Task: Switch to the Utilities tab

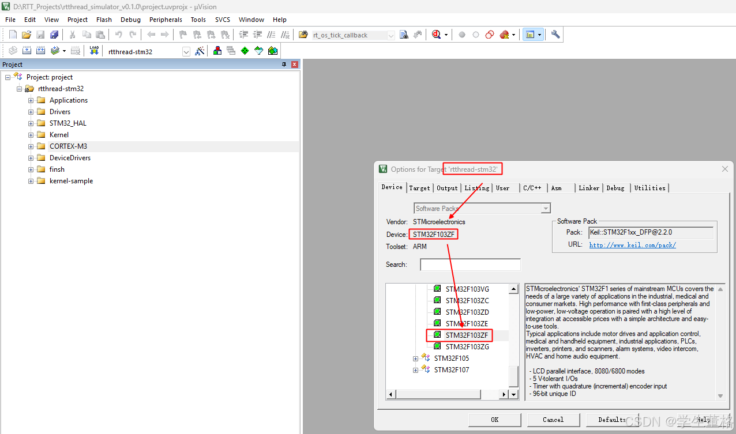Action: pyautogui.click(x=650, y=188)
